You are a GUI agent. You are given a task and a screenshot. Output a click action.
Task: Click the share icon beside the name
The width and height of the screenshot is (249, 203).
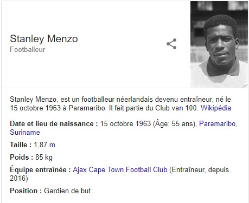(x=171, y=44)
